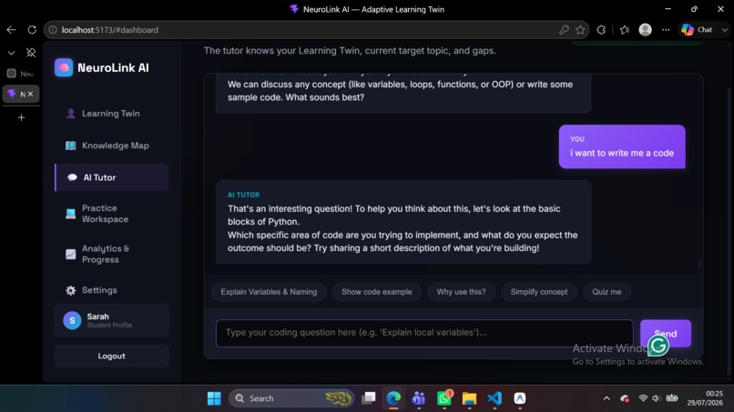
Task: Switch to the first Neu browser tab
Action: (21, 74)
